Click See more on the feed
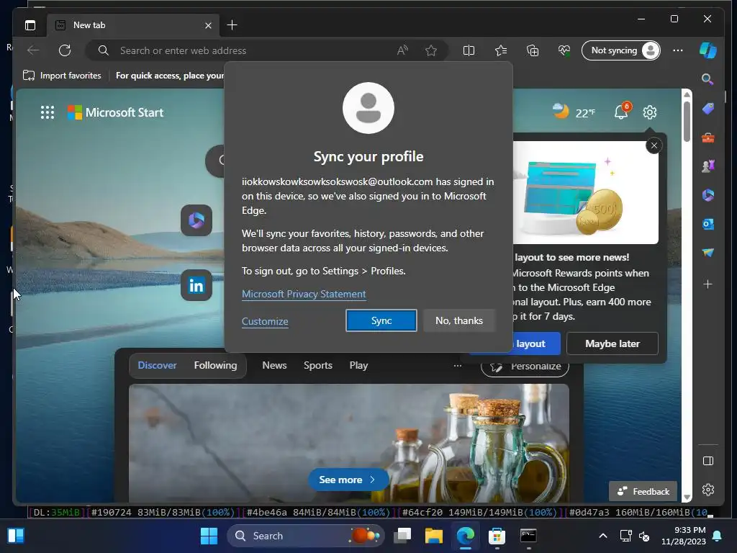 point(348,480)
